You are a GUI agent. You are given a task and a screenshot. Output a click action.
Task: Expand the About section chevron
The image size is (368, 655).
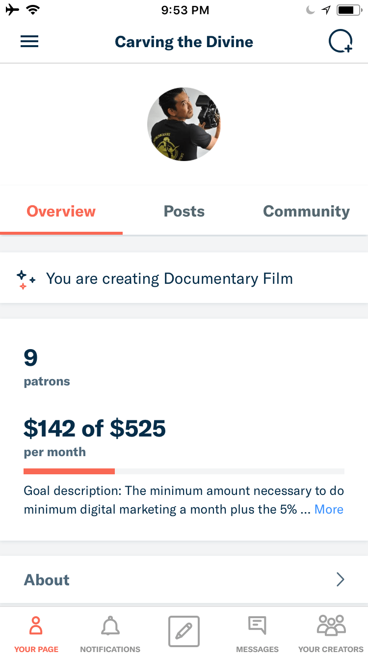pos(341,580)
